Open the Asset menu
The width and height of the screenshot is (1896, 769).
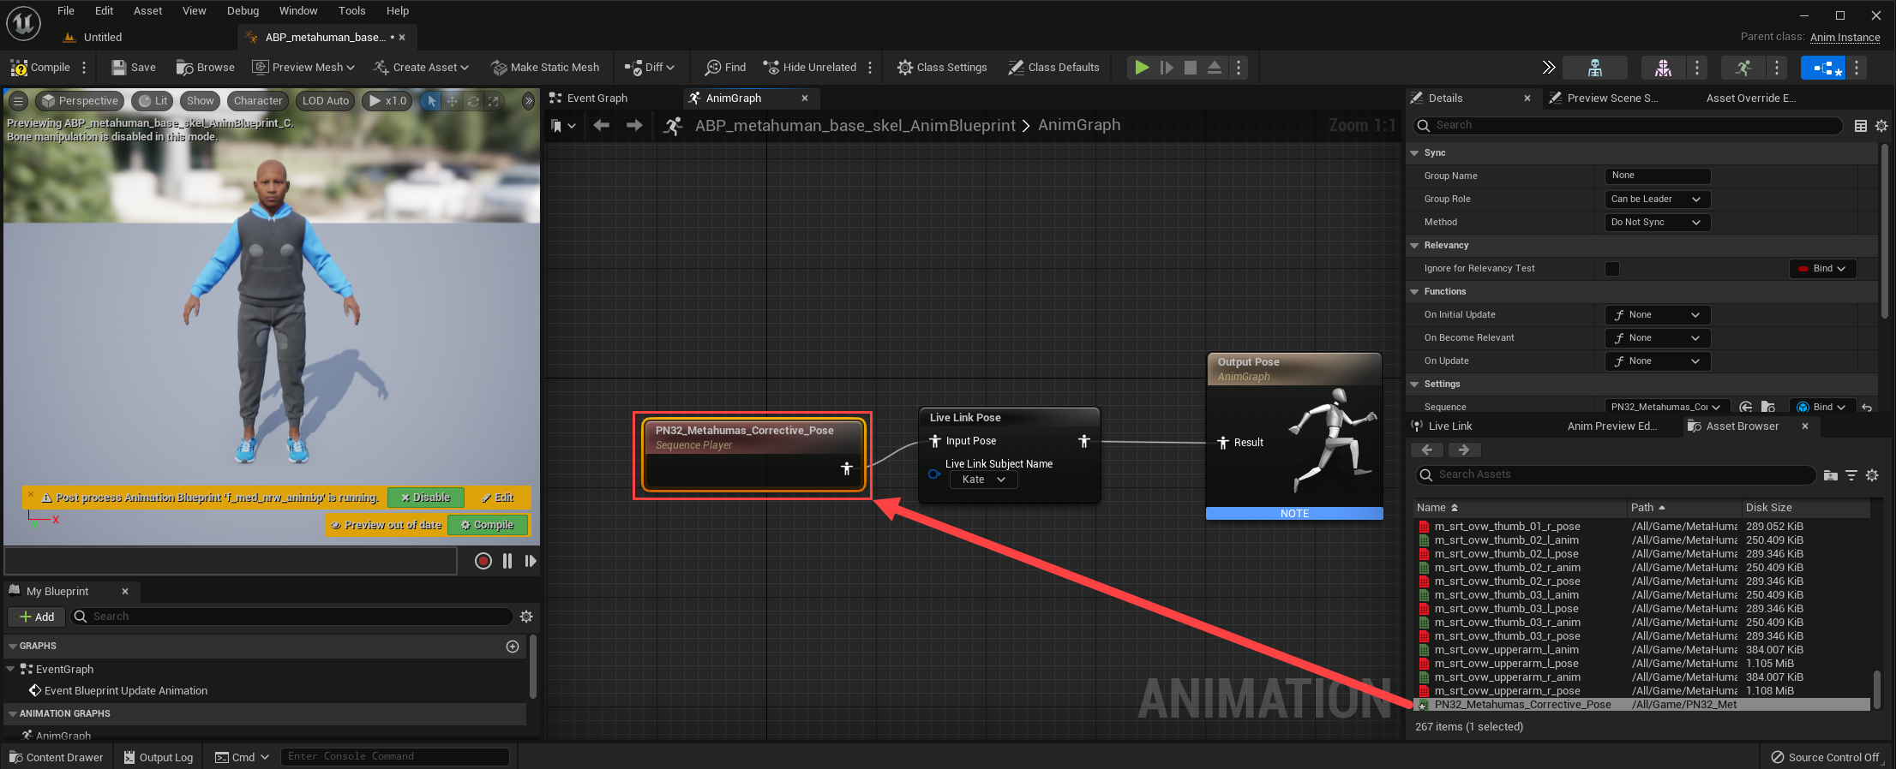point(147,11)
